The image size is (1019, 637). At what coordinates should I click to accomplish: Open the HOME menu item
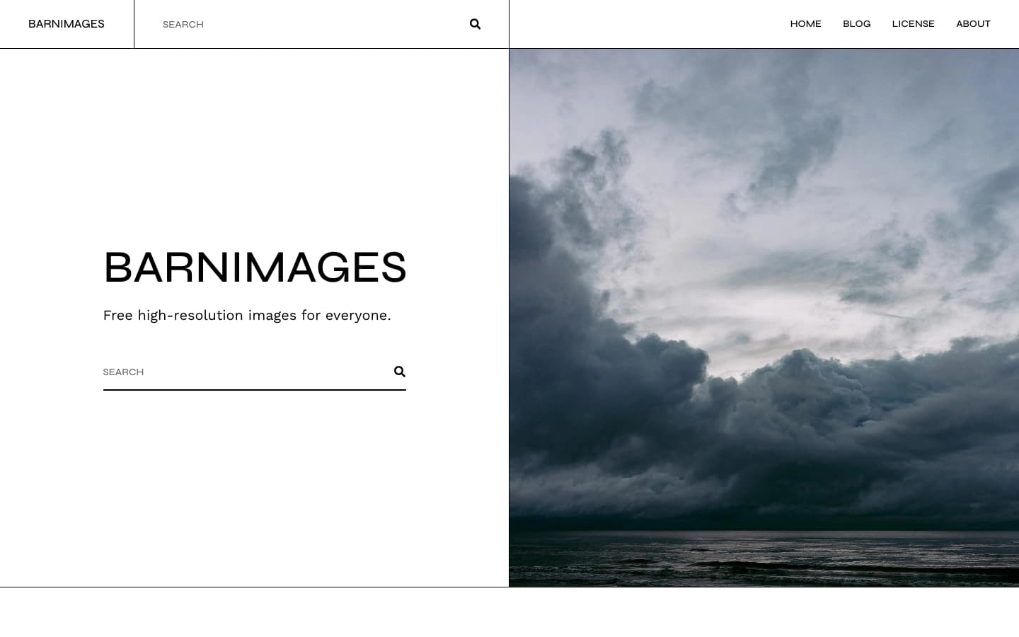[805, 24]
